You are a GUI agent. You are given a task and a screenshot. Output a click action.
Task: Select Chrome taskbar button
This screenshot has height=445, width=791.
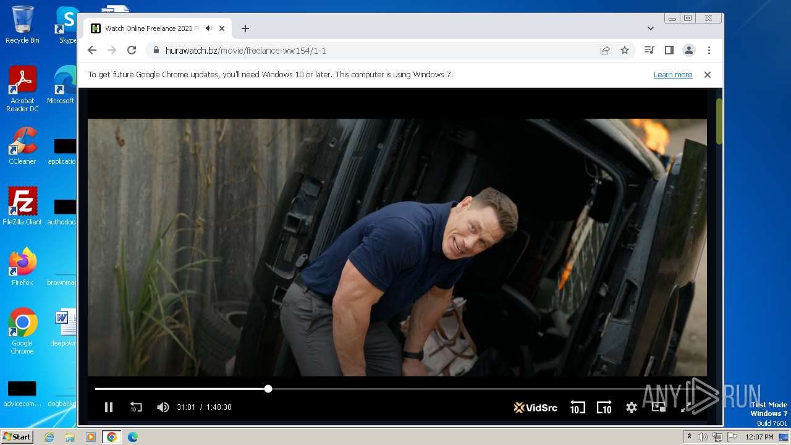click(111, 437)
